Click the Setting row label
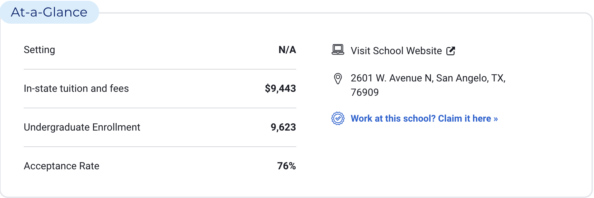Image resolution: width=594 pixels, height=198 pixels. click(x=40, y=50)
